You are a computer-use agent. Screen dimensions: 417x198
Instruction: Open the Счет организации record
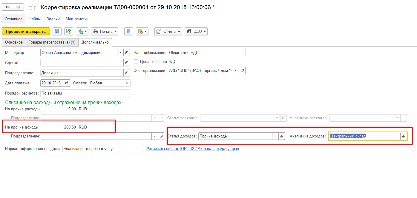coord(242,71)
